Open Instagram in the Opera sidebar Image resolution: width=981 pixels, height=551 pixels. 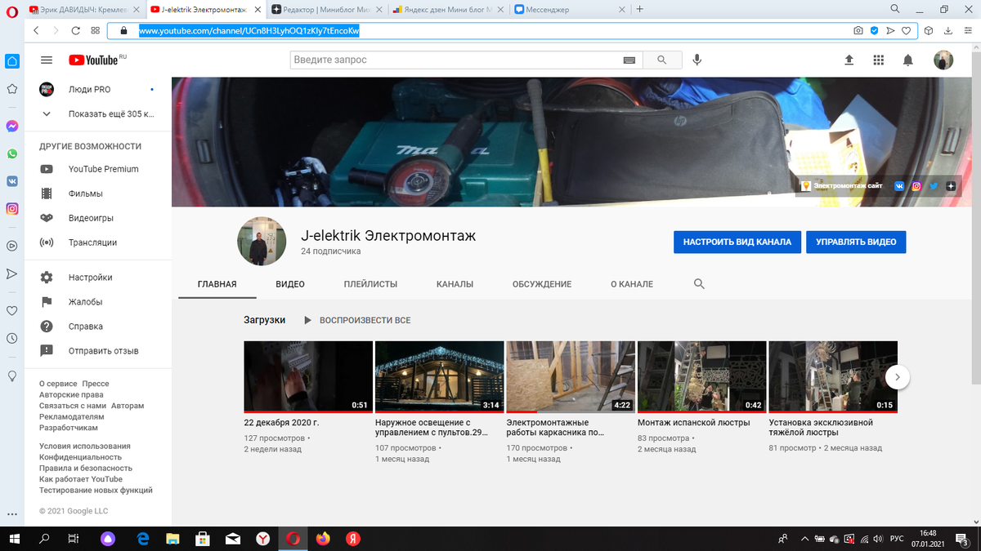pyautogui.click(x=12, y=209)
